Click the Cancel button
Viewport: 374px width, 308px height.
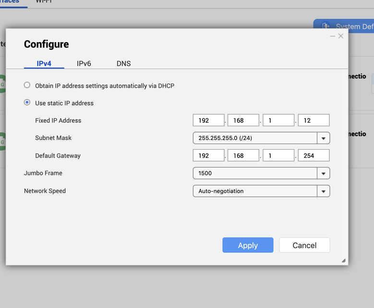click(304, 245)
